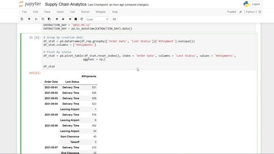Image resolution: width=274 pixels, height=154 pixels.
Task: Open the Cell menu
Action: (72, 12)
